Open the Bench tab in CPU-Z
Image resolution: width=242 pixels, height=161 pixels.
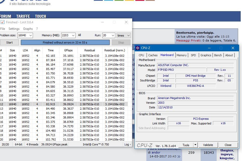[x=218, y=55]
